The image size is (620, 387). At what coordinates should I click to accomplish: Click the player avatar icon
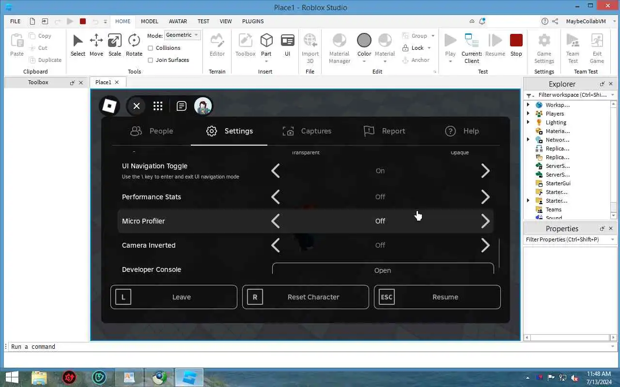click(x=203, y=106)
